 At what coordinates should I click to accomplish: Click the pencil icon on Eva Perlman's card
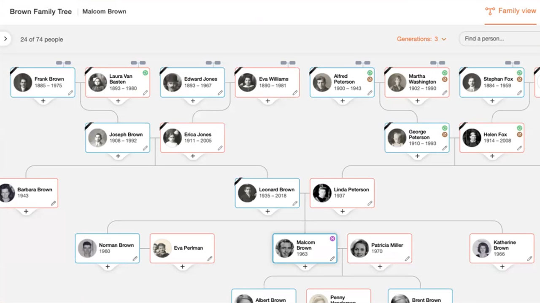pos(209,258)
